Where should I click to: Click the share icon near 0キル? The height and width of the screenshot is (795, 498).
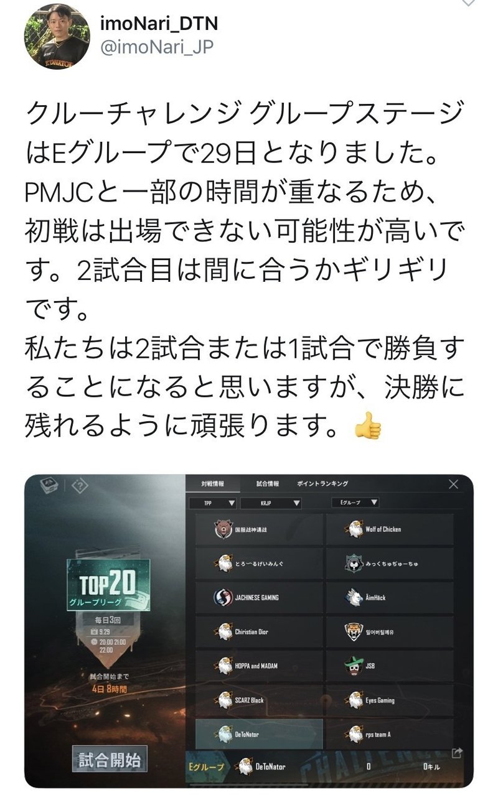coord(457,753)
